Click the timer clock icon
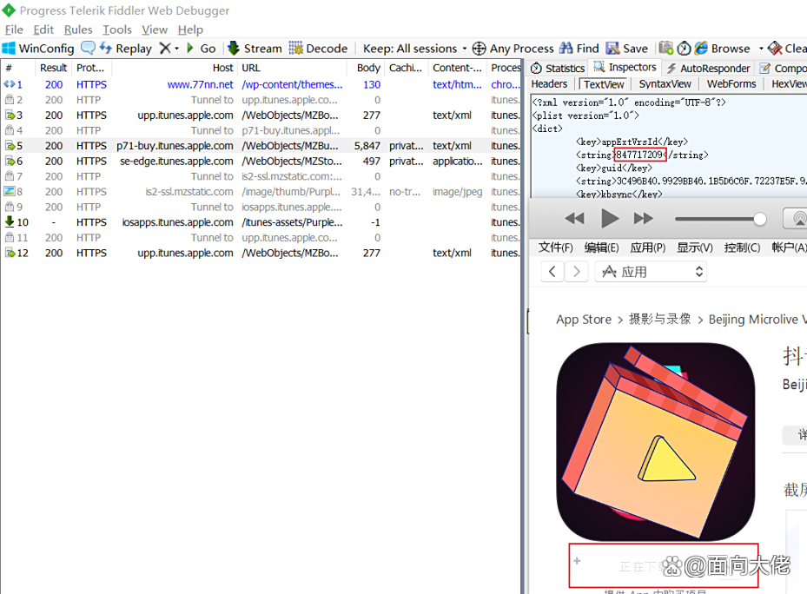 [x=684, y=49]
